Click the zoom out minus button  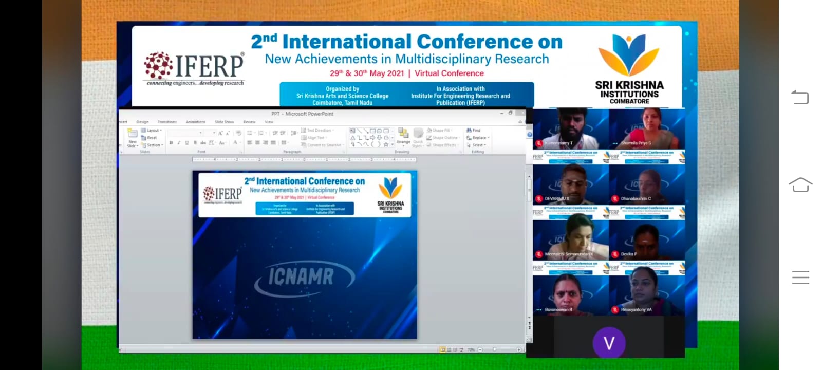[480, 349]
